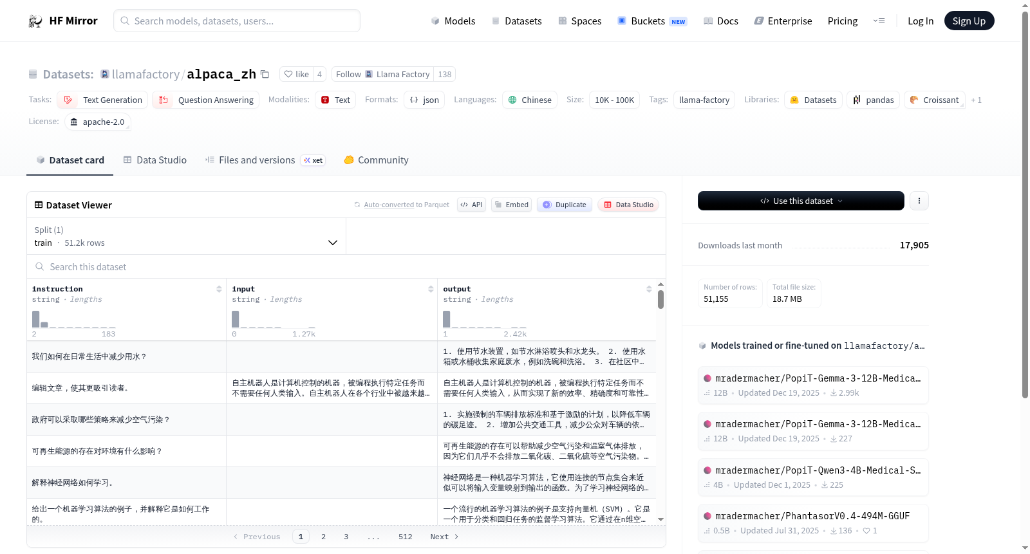Click the Question Answering task tag
This screenshot has width=1030, height=554.
coord(205,100)
